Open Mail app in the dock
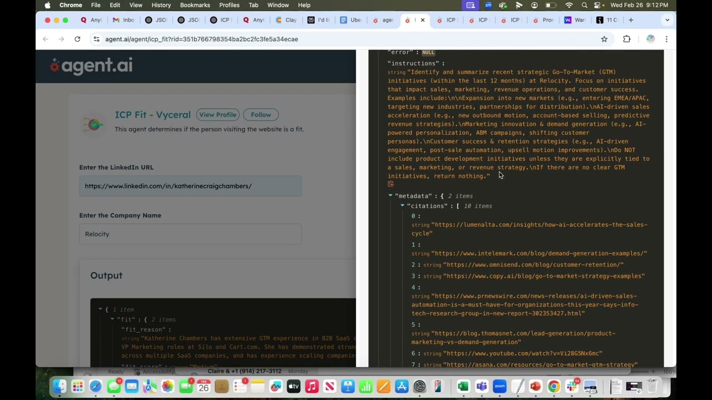 [132, 386]
